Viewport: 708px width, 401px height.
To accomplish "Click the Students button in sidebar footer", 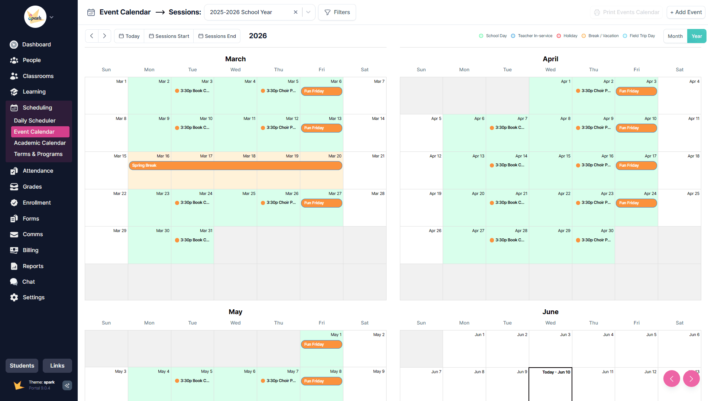I will 22,366.
